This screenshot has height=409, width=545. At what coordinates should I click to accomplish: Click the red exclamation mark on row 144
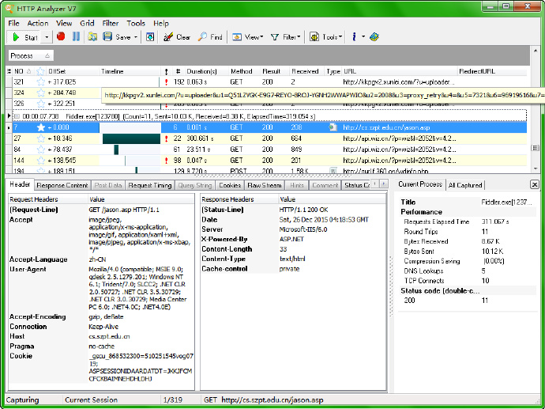coord(166,161)
